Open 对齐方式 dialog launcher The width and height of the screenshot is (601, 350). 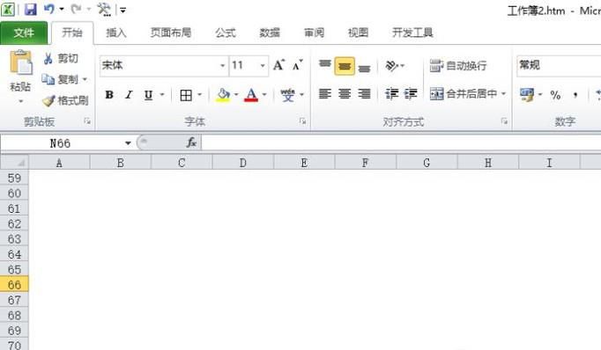504,121
